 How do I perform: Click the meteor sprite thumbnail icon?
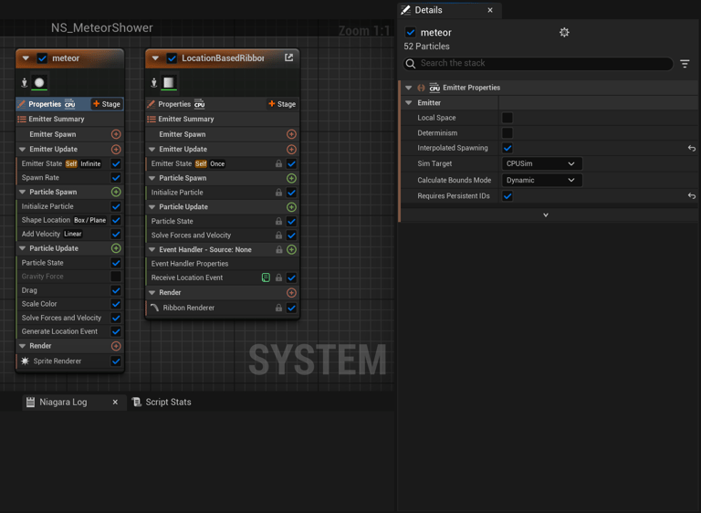click(39, 82)
